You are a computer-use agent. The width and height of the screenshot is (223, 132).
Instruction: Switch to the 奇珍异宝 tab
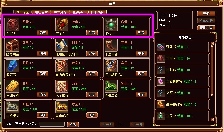41,13
